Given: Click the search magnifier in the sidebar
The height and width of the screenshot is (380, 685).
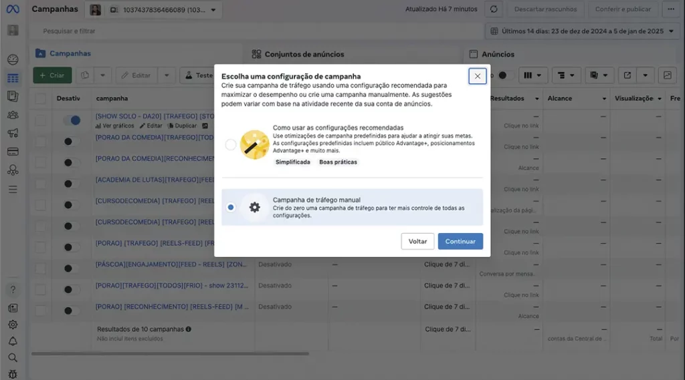Looking at the screenshot, I should (13, 358).
